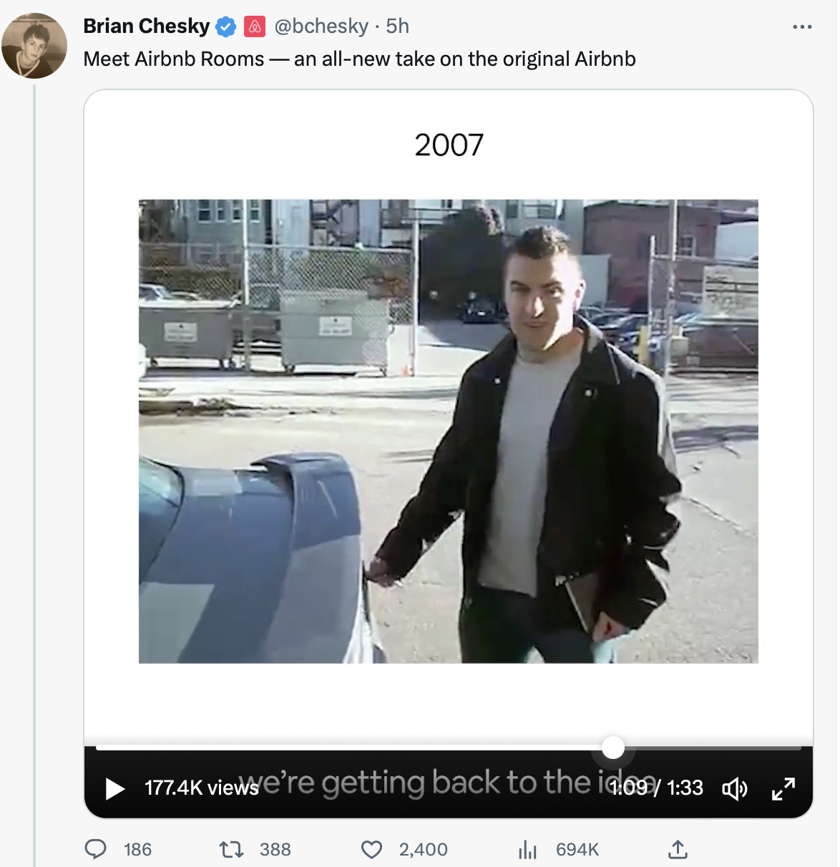Play the Airbnb Rooms video

pyautogui.click(x=113, y=789)
